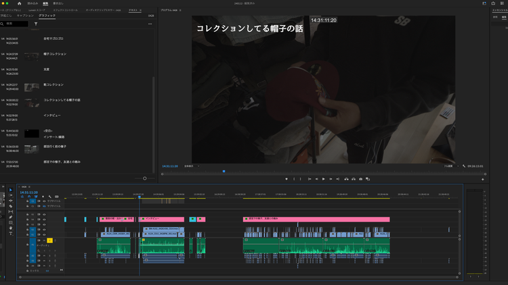
Task: Select the Type tool
Action: (x=11, y=233)
